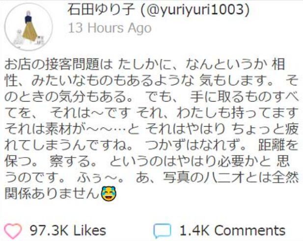Click the phrase ちょっと疲 at line end
Screen dimensions: 303x241
265,129
